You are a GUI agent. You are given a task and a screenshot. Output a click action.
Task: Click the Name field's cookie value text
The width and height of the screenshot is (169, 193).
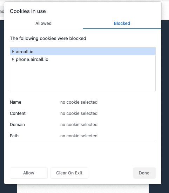click(x=79, y=102)
